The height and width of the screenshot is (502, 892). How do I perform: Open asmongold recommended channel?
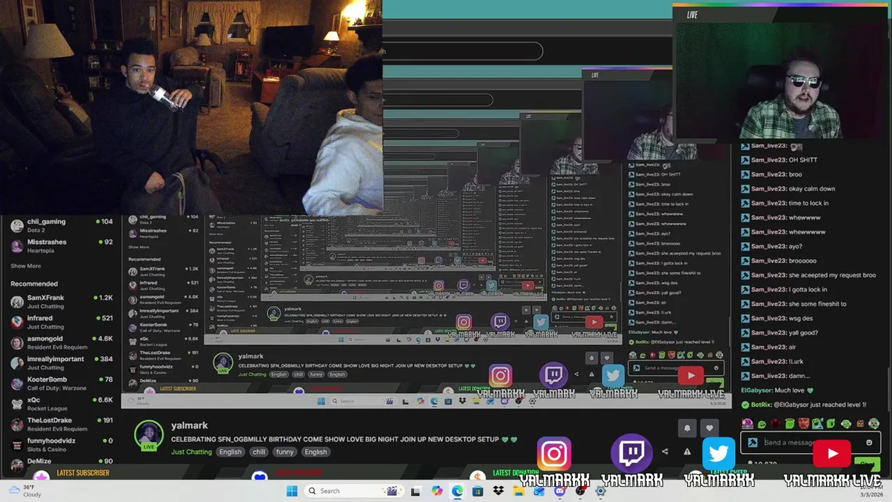pyautogui.click(x=61, y=342)
